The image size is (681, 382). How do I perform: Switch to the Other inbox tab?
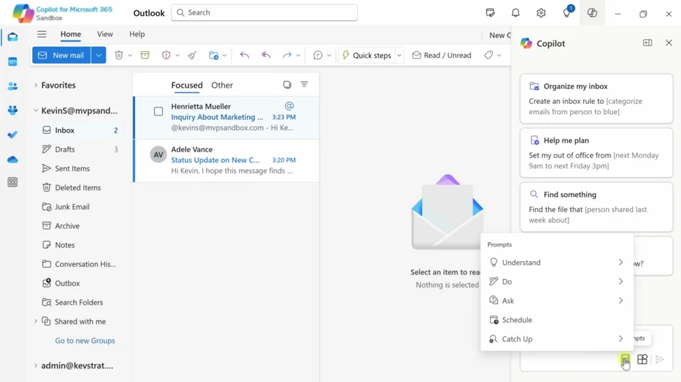click(x=222, y=86)
